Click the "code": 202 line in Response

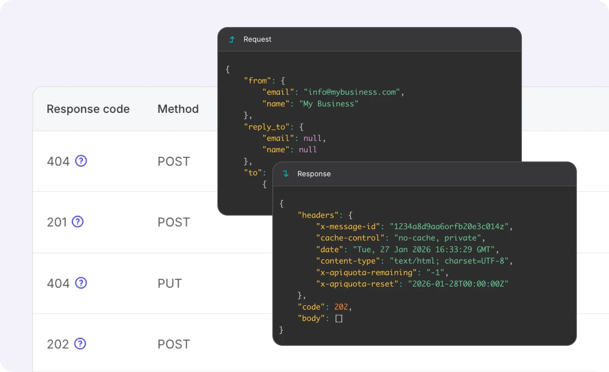tap(324, 307)
